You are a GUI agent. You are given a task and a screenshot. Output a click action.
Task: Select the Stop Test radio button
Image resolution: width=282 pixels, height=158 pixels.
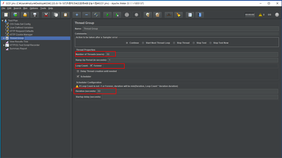[194, 43]
